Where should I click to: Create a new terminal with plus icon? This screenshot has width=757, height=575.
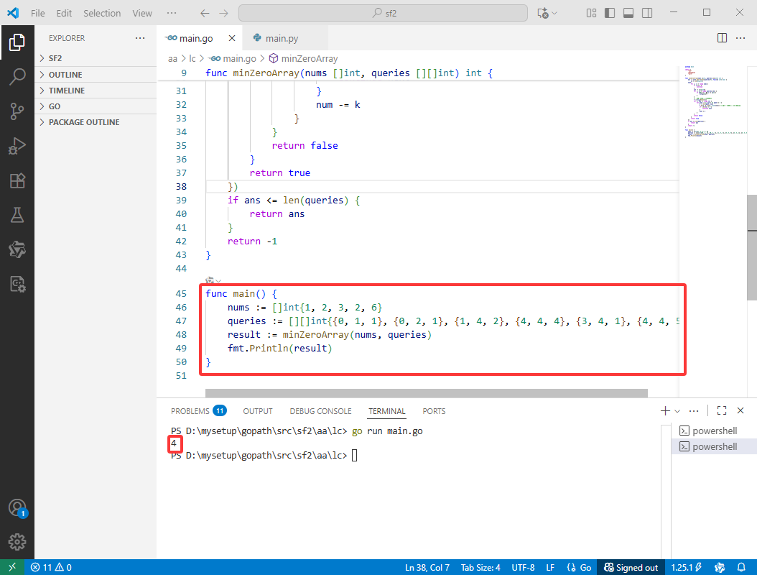click(665, 410)
